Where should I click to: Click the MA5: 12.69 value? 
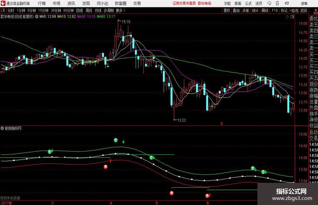pyautogui.click(x=48, y=16)
